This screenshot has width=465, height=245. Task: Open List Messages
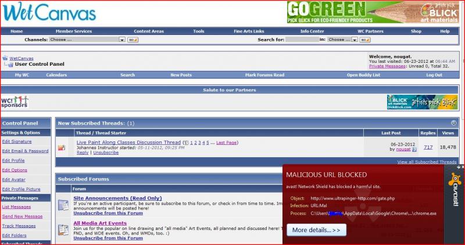pos(16,207)
